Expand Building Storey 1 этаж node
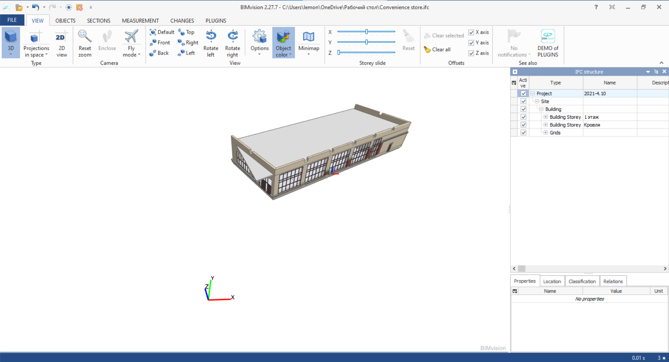 coord(546,117)
